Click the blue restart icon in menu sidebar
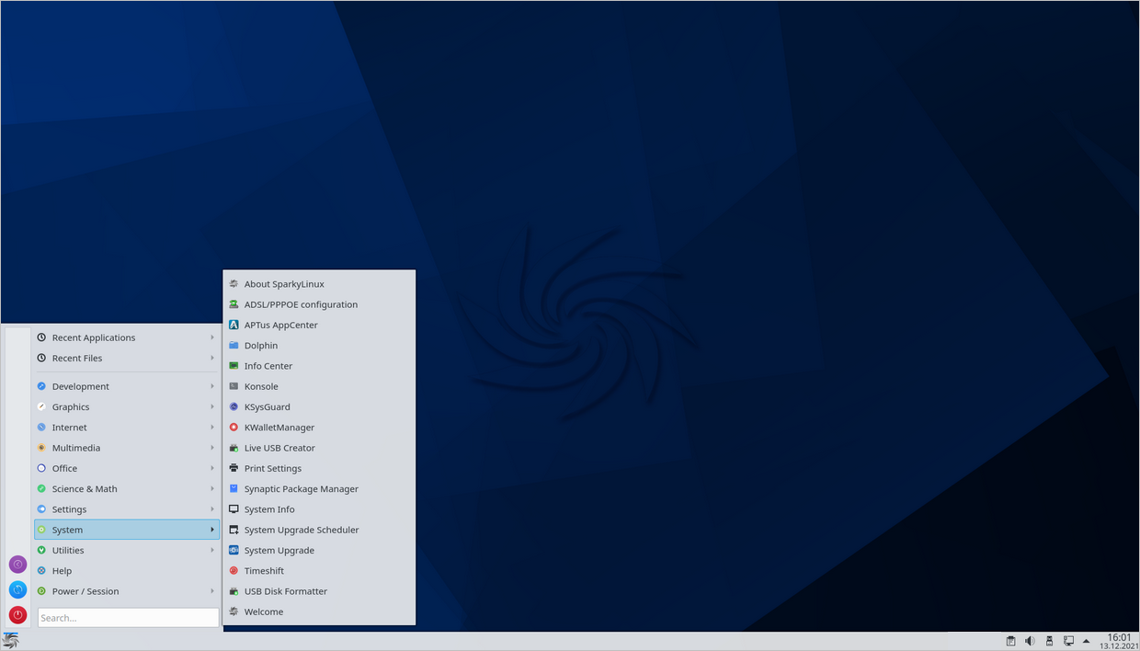The image size is (1140, 651). tap(17, 589)
